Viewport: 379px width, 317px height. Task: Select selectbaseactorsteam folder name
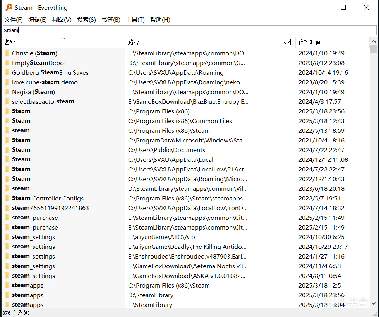click(43, 101)
